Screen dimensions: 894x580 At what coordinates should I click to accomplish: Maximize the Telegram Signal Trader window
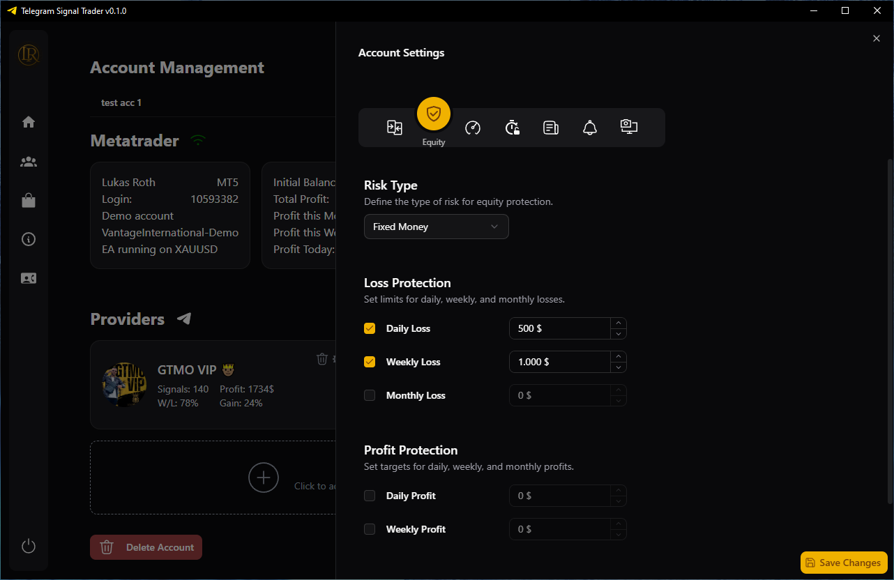click(845, 10)
